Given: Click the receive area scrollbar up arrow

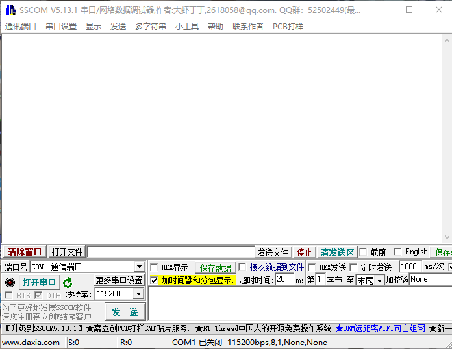Looking at the screenshot, I should tap(447, 40).
